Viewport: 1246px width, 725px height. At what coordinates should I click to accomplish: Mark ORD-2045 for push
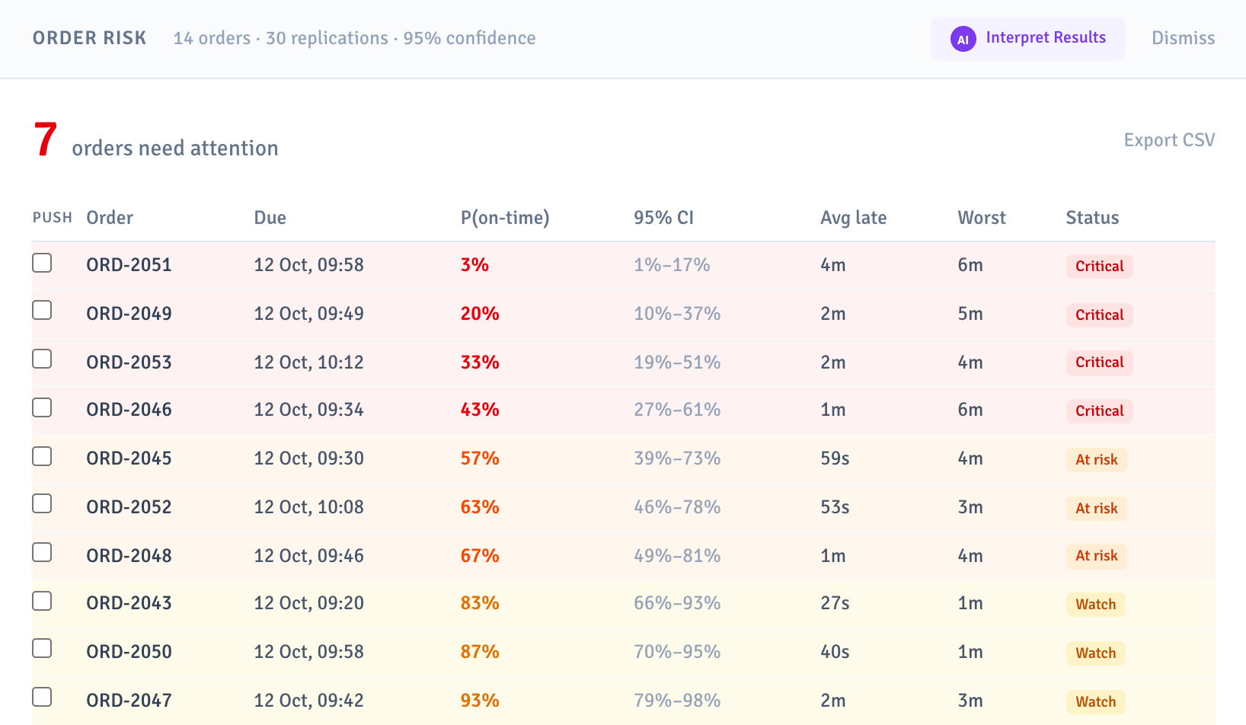coord(42,456)
